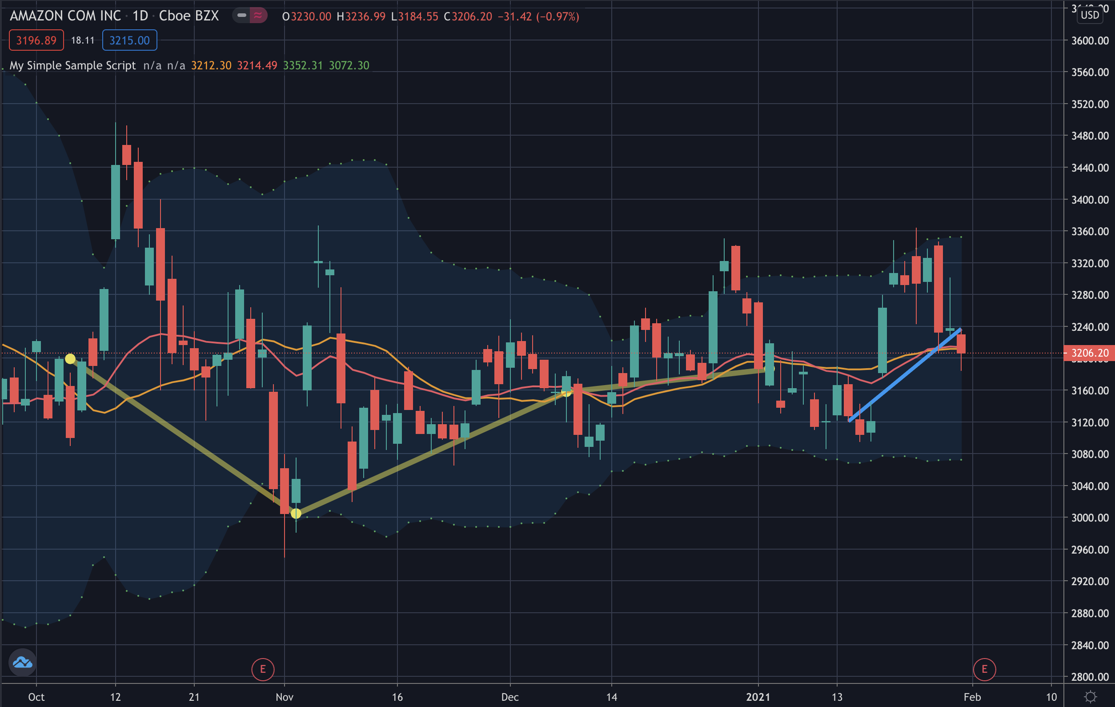Click the Feb label on time axis
The width and height of the screenshot is (1115, 707).
click(972, 697)
